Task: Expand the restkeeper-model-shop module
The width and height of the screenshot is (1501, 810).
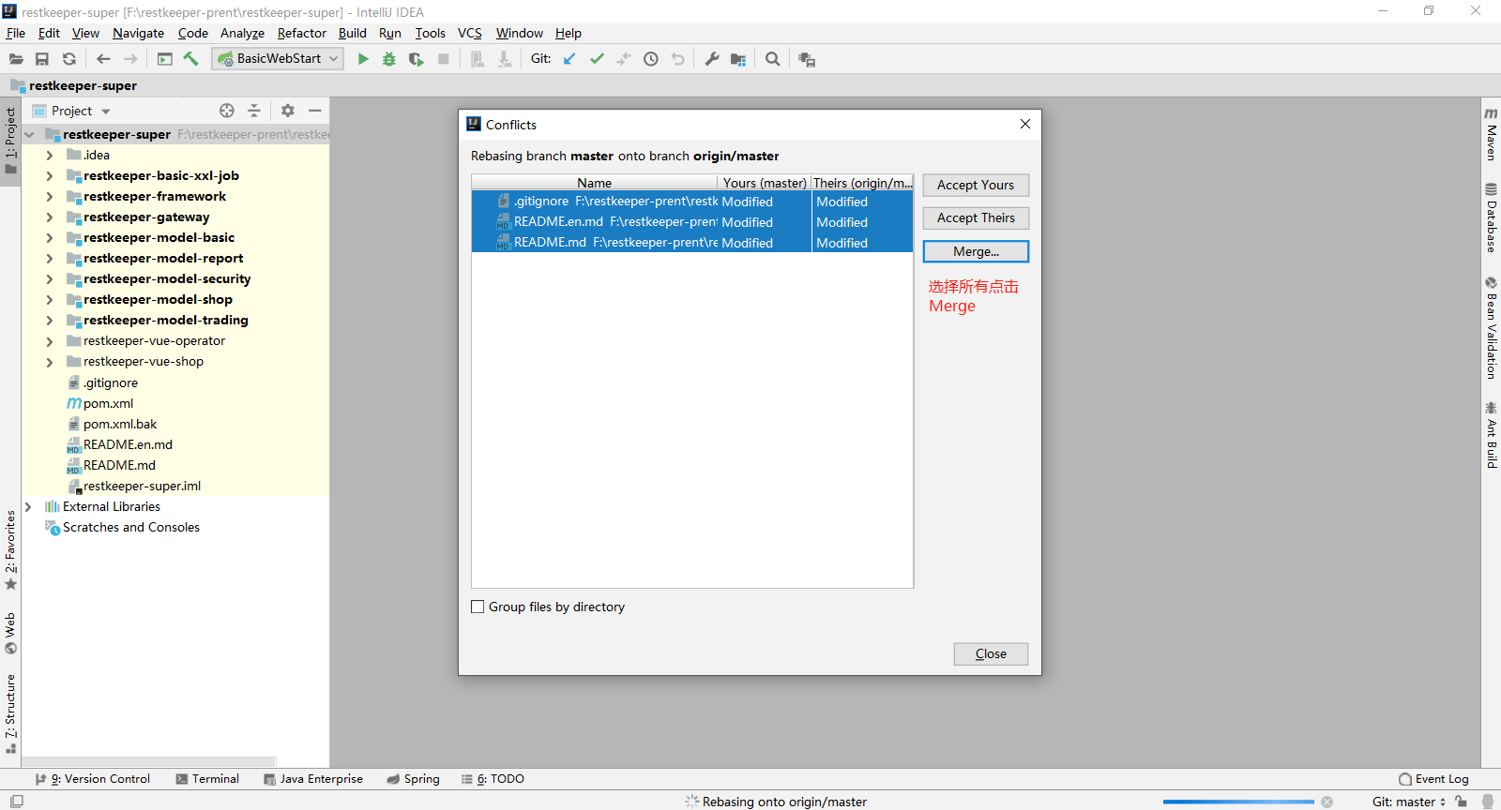Action: coord(50,300)
